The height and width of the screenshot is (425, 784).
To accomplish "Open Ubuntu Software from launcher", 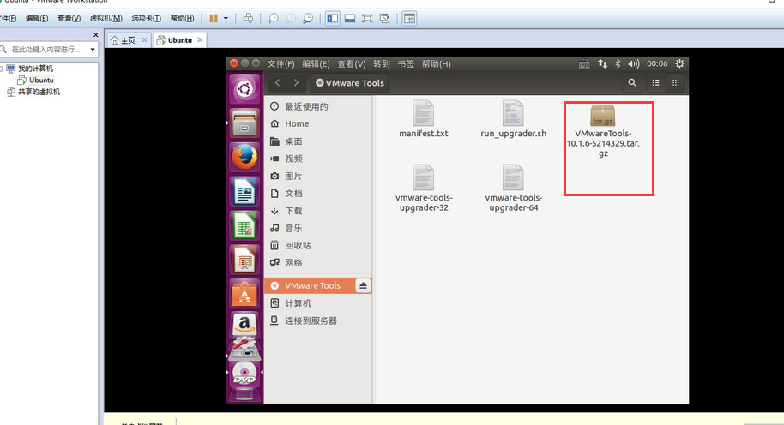I will (244, 294).
